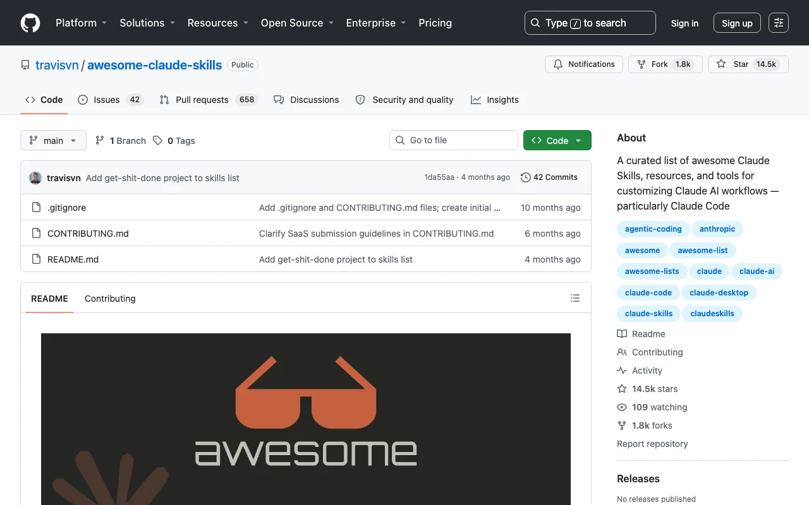Click the star icon to star repository
This screenshot has height=505, width=809.
coord(721,64)
